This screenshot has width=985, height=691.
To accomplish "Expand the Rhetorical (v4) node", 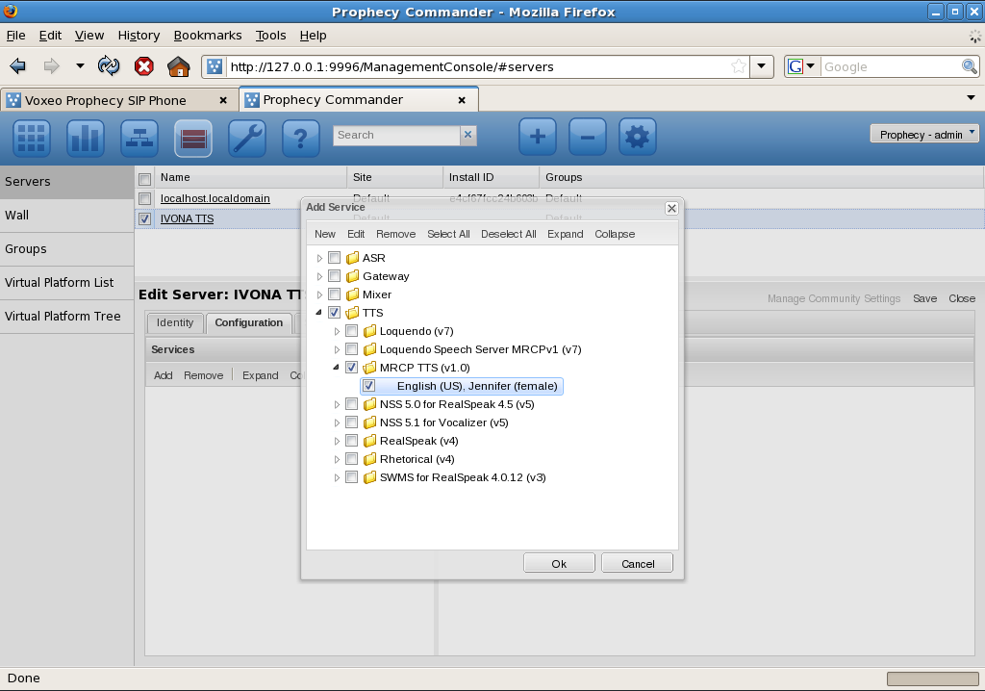I will click(337, 459).
